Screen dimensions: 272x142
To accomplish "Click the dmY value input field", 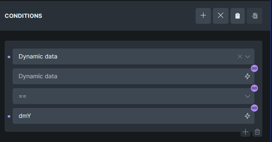I will click(126, 116).
